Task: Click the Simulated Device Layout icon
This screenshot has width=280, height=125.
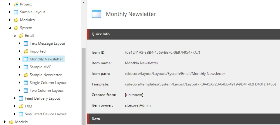Action: [21, 114]
